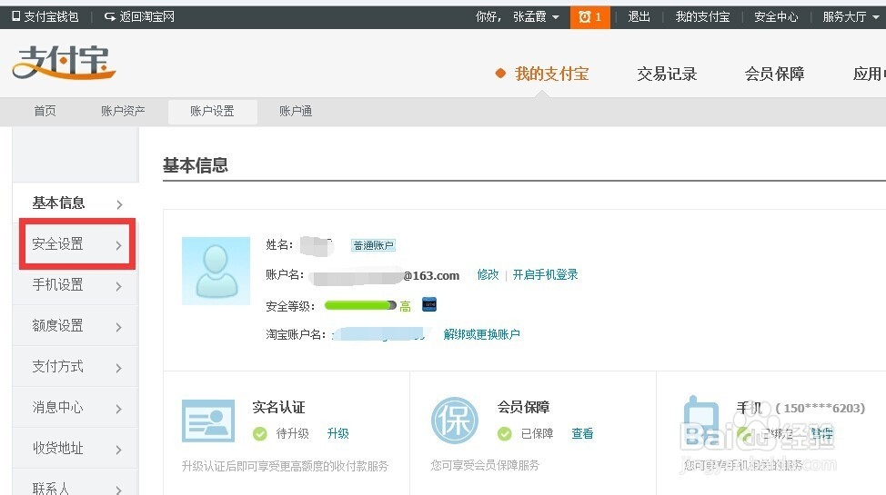Click 查看 under 会员保障

pos(582,433)
